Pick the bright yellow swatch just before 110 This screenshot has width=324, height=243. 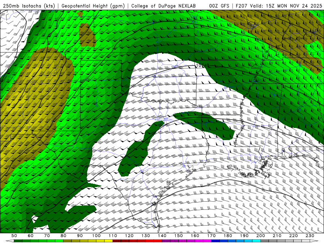109,241
